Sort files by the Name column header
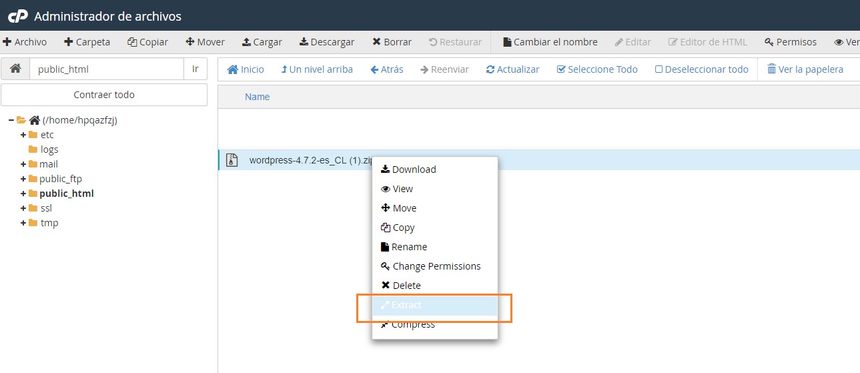 tap(257, 97)
